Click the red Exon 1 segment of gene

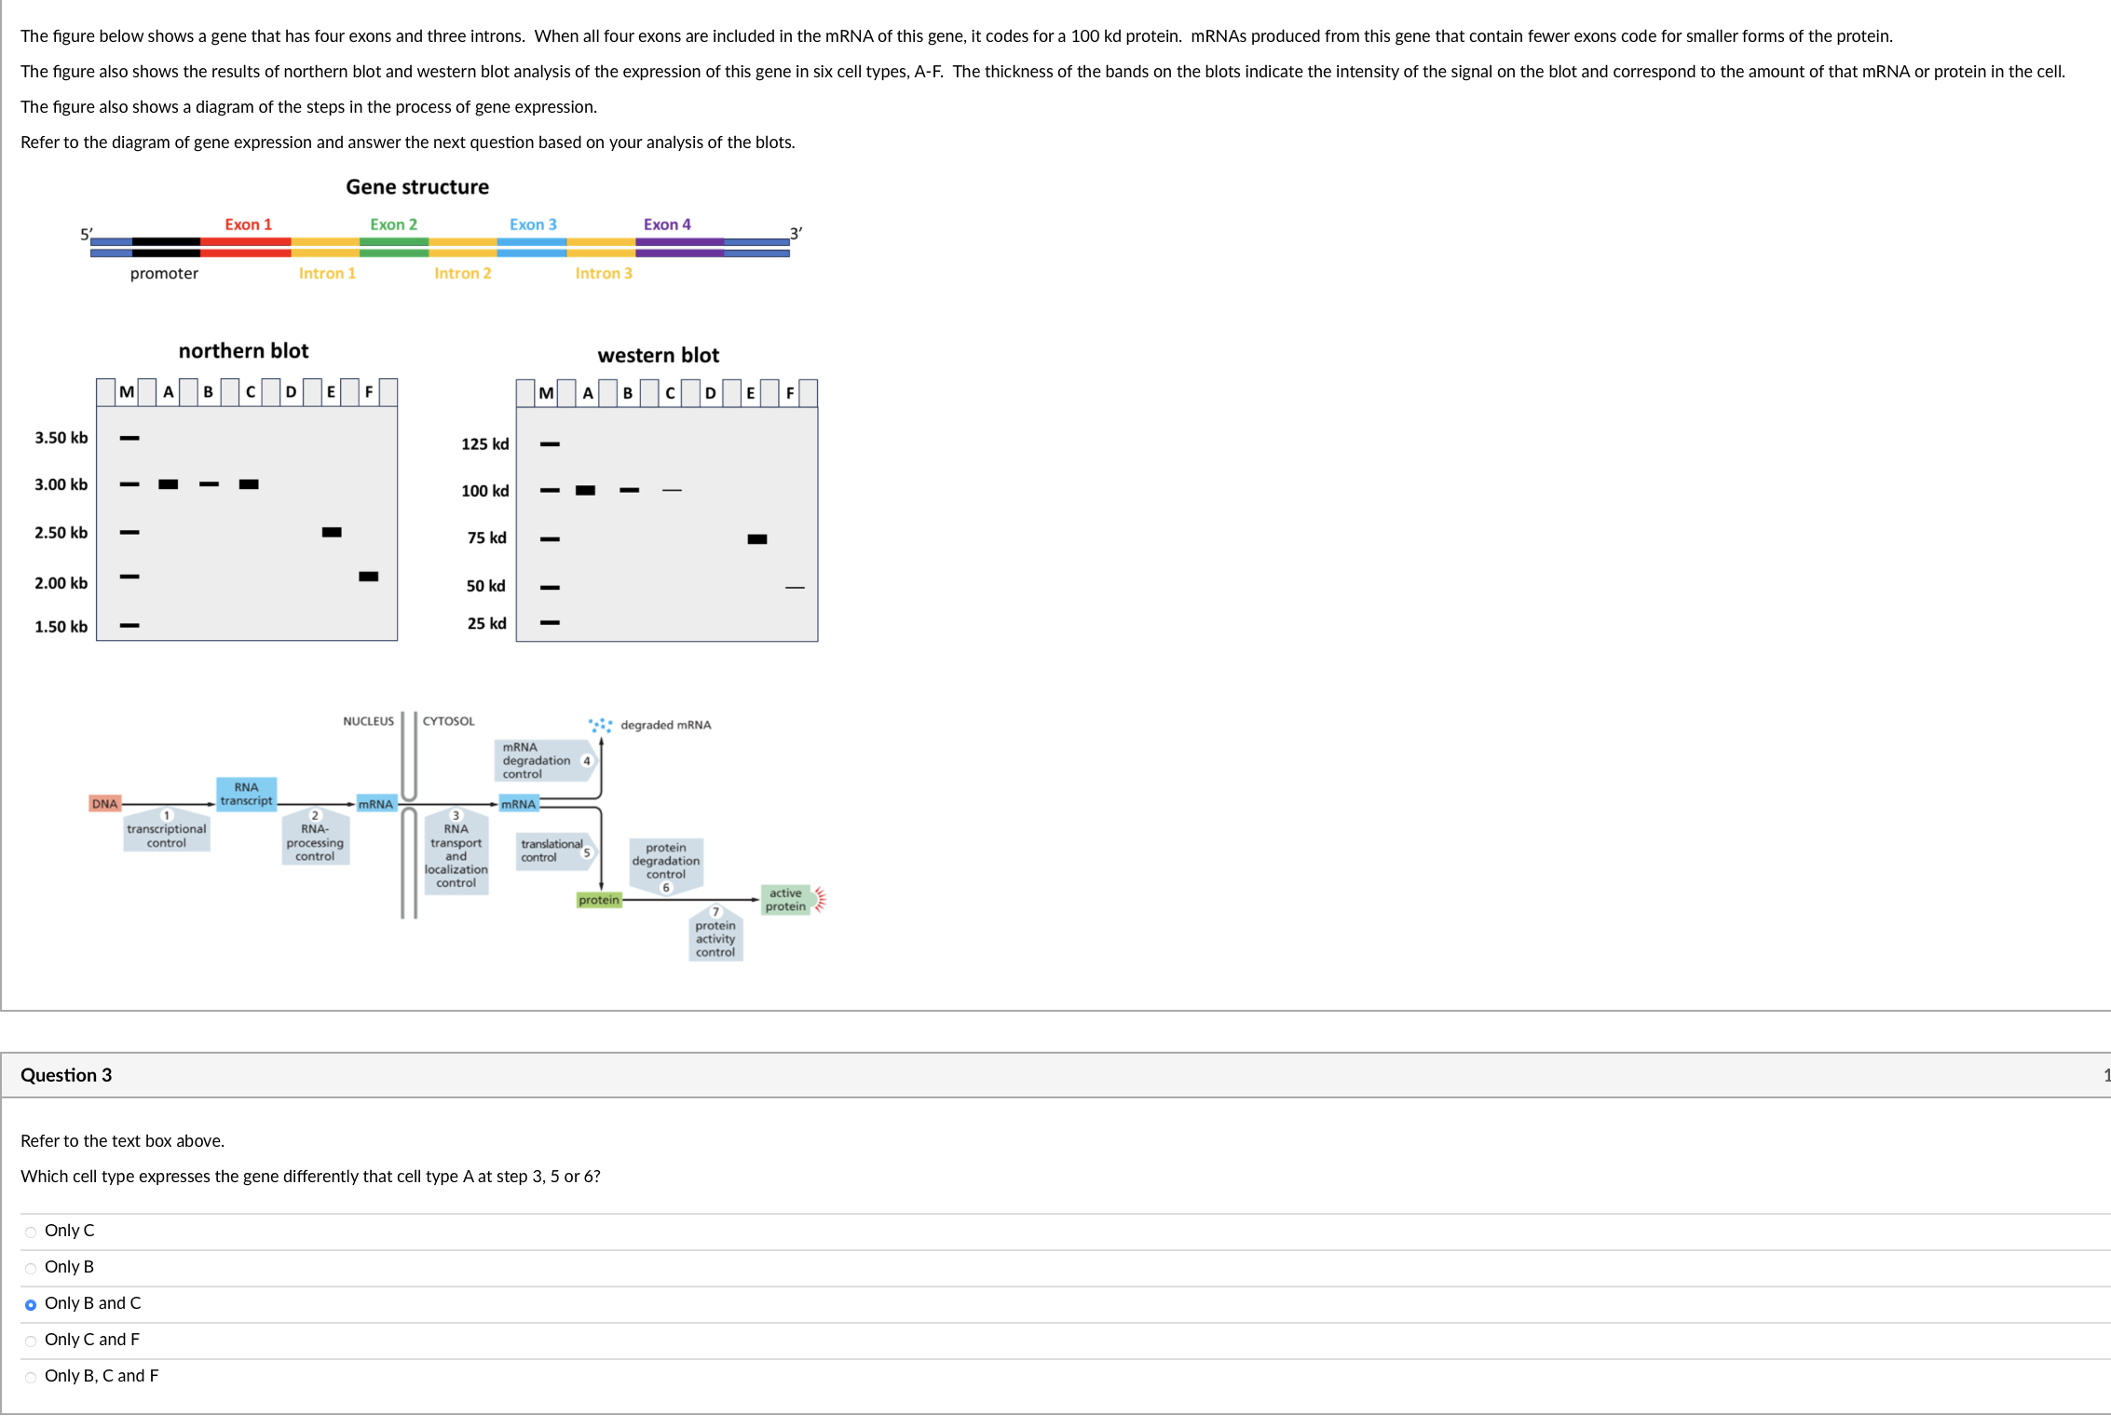coord(246,247)
